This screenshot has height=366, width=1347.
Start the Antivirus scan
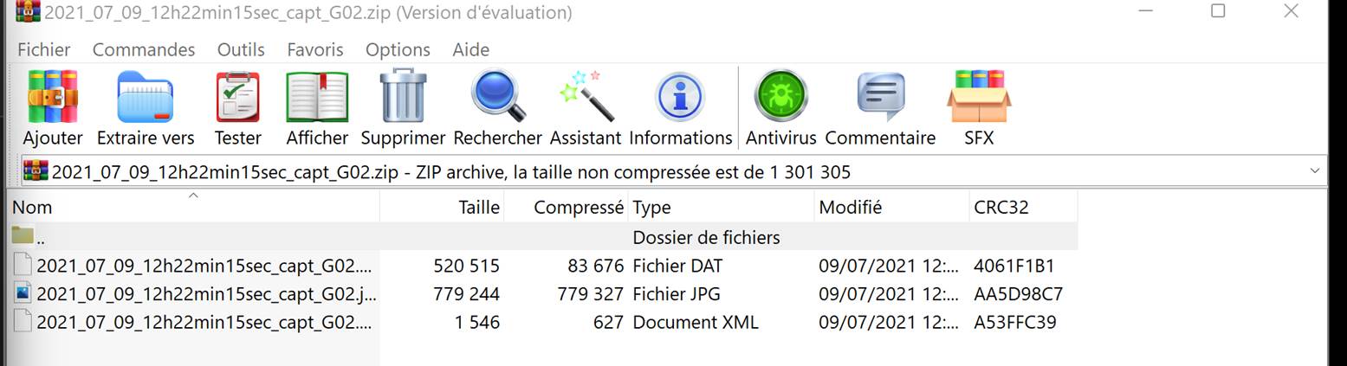click(x=780, y=97)
